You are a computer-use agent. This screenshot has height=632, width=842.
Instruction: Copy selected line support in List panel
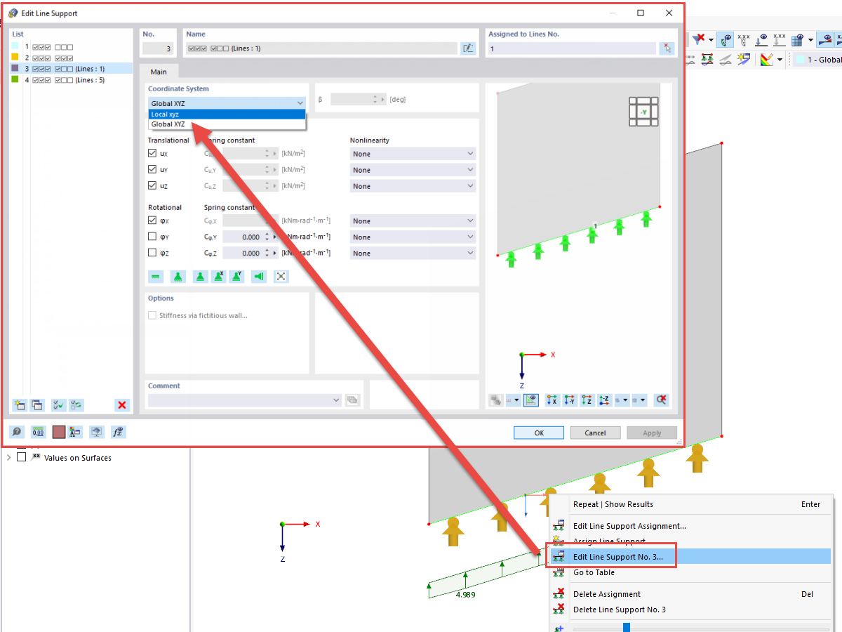(37, 405)
